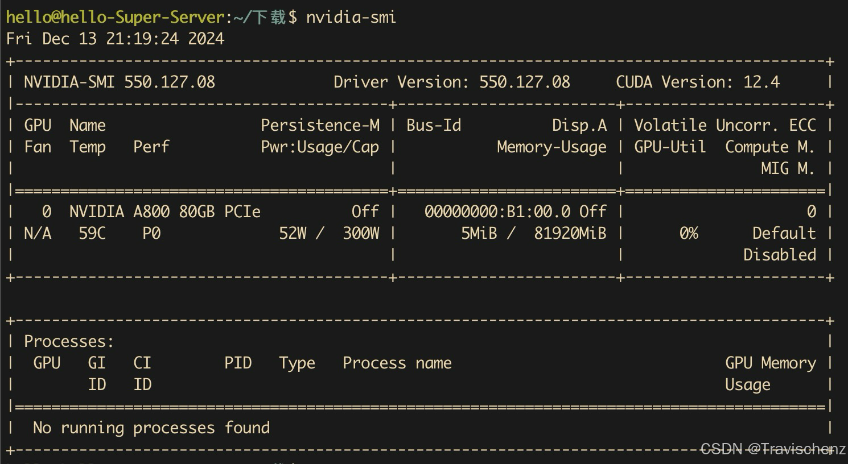The image size is (848, 464).
Task: Click bus id 00000000:B1:00.0
Action: click(497, 212)
